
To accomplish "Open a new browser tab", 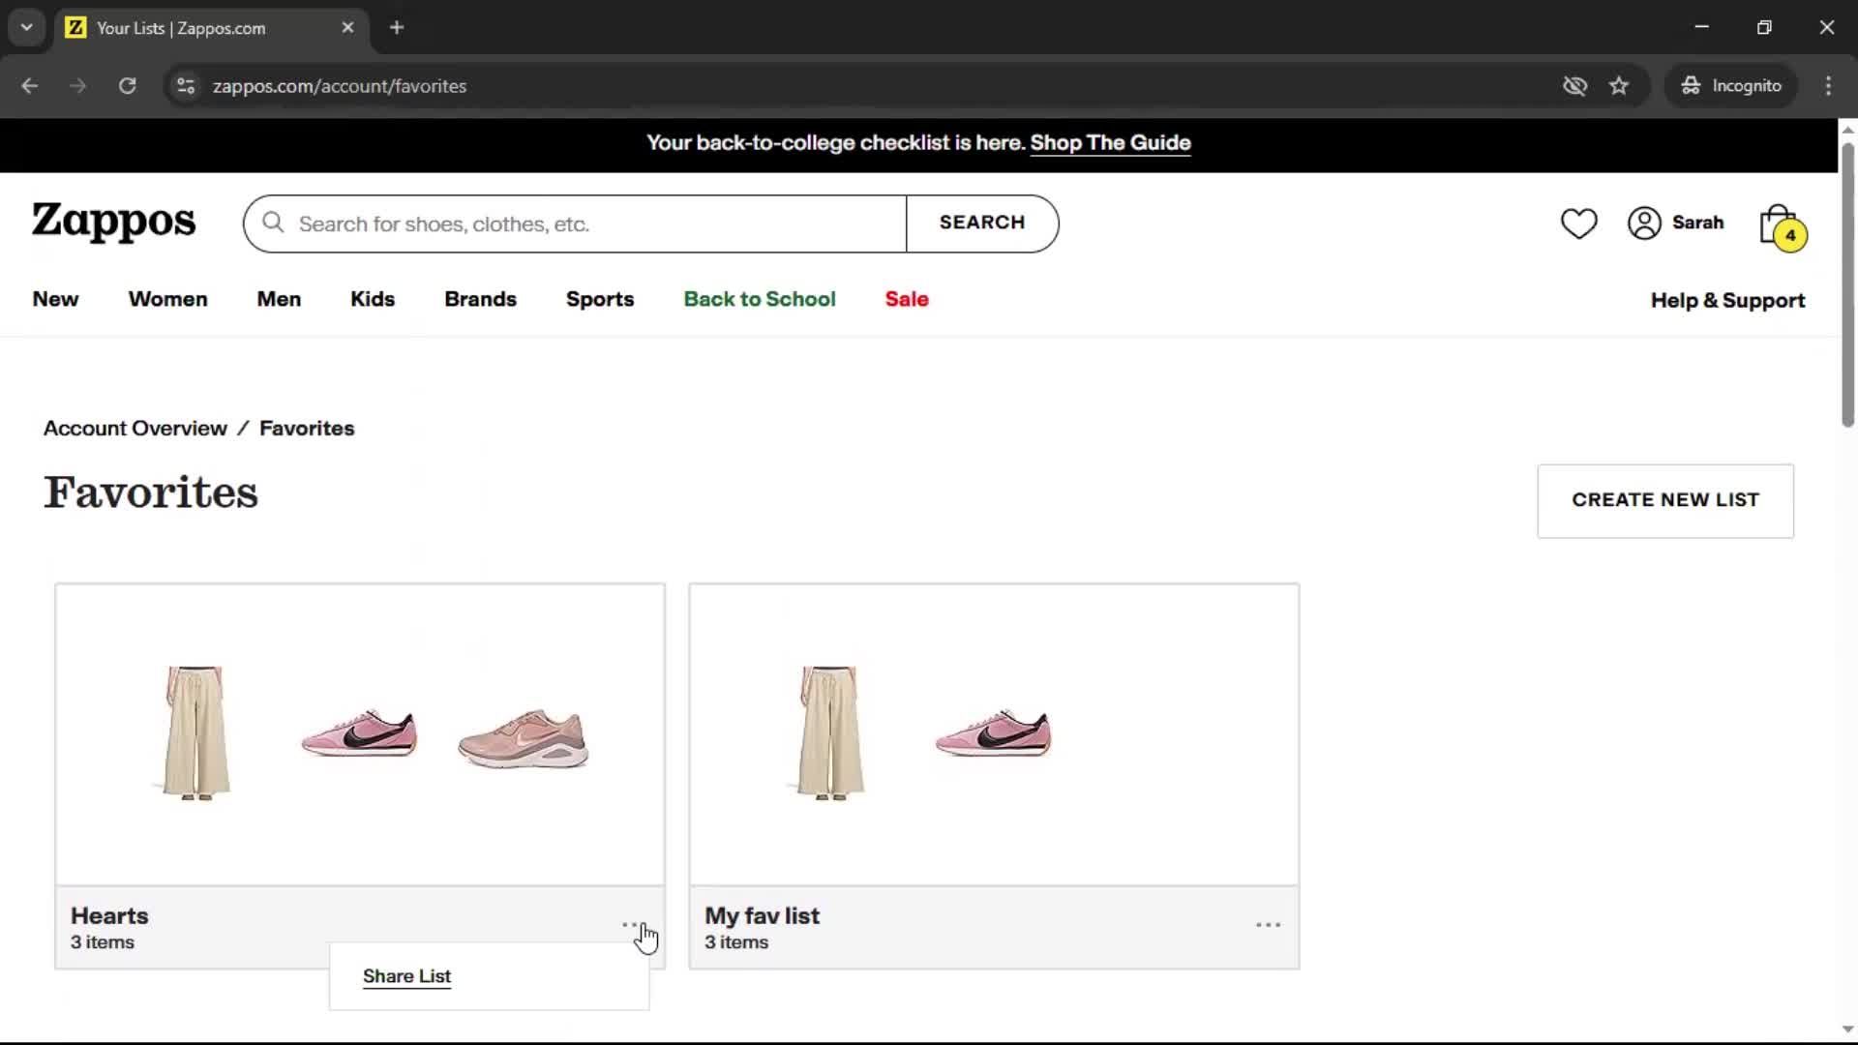I will click(x=397, y=28).
